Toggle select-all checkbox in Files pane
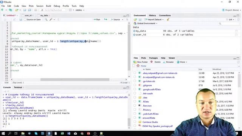The image size is (242, 136). (x=133, y=66)
